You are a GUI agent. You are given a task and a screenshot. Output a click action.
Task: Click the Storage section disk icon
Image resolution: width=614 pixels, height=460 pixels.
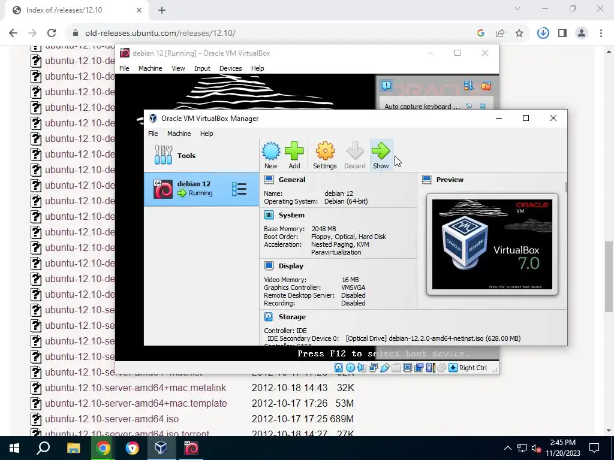(269, 316)
